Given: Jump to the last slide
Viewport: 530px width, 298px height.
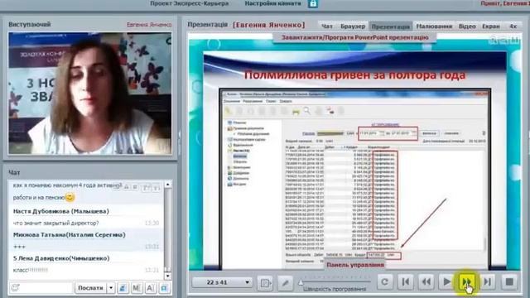Looking at the screenshot, I should tap(488, 281).
